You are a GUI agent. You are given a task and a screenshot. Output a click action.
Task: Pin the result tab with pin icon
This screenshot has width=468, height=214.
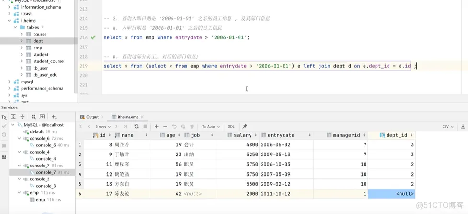pos(245,126)
